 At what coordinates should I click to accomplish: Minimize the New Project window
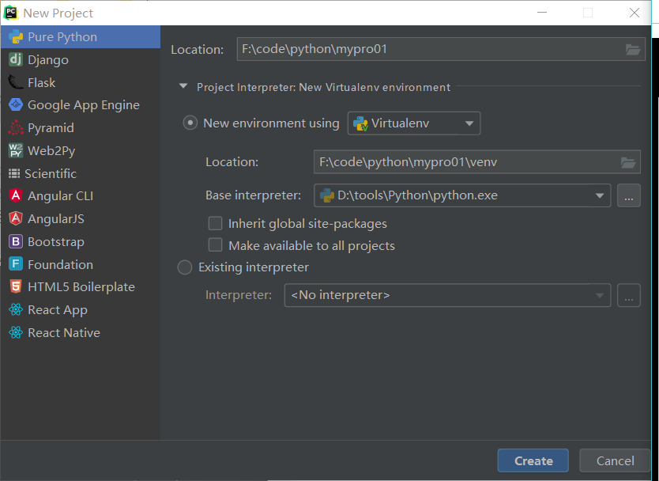point(542,13)
